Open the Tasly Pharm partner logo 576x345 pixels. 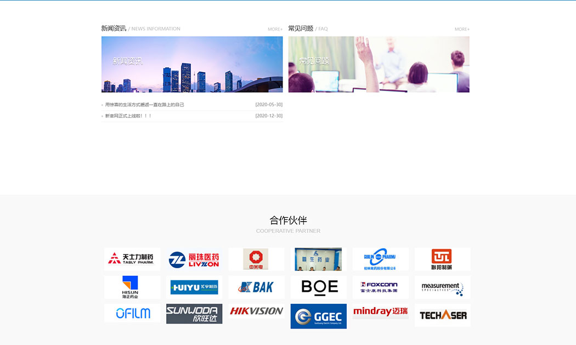coord(132,259)
